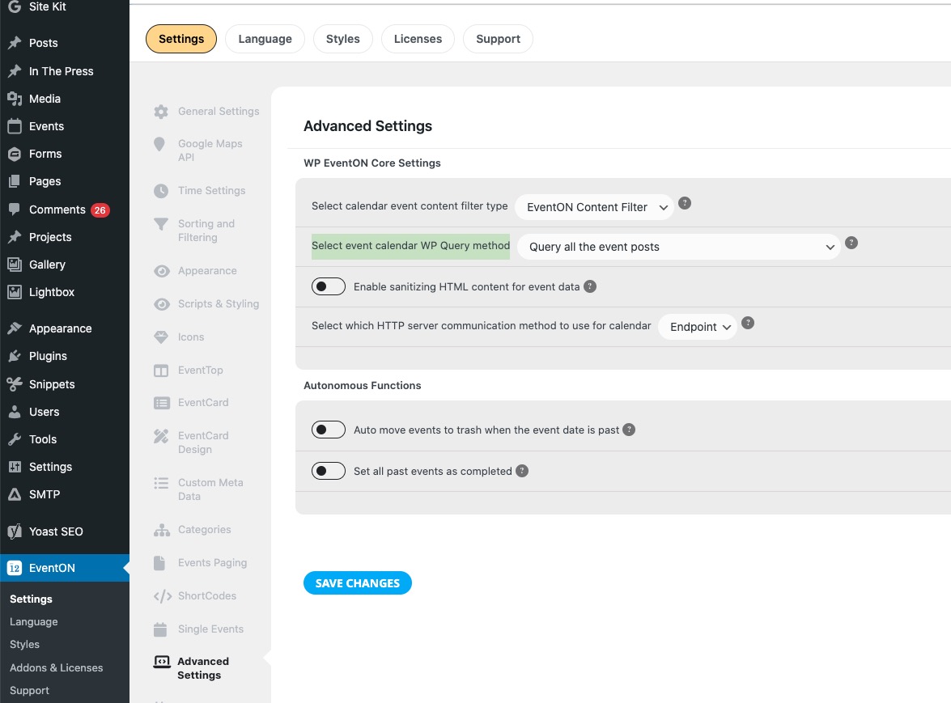Click the Snippets scissors icon
Image resolution: width=951 pixels, height=703 pixels.
(15, 384)
